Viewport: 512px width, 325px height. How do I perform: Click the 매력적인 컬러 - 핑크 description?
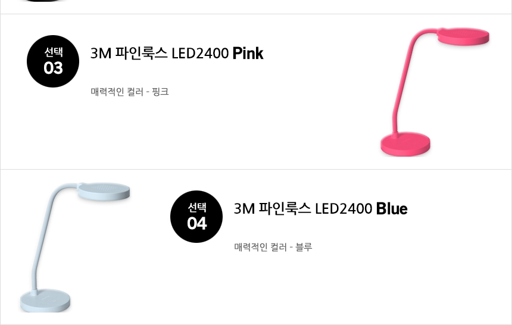[x=130, y=92]
